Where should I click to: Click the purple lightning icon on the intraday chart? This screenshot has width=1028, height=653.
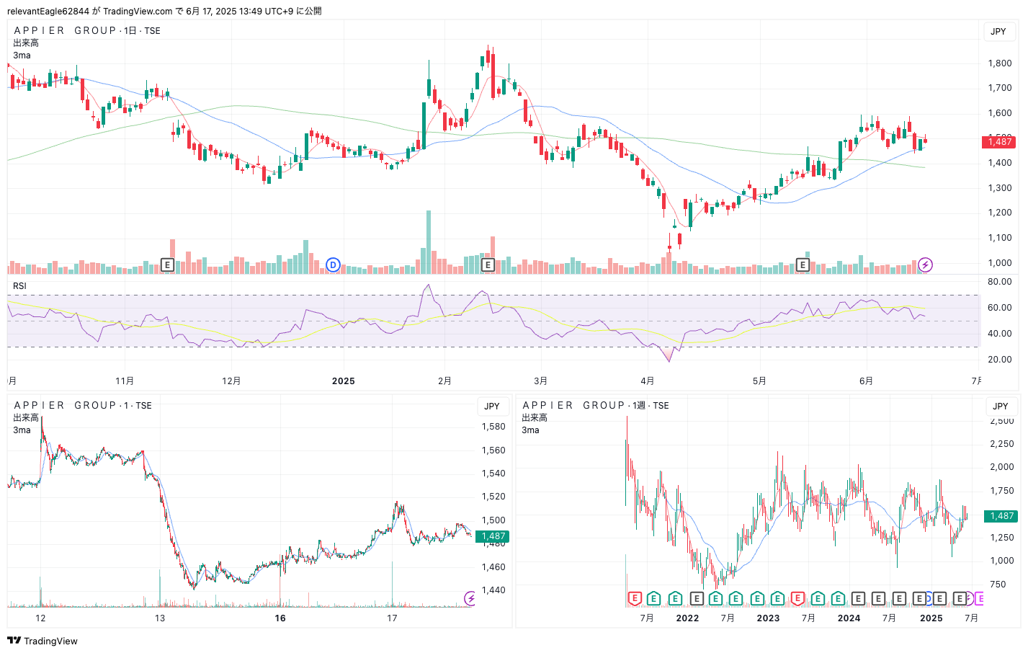click(470, 598)
